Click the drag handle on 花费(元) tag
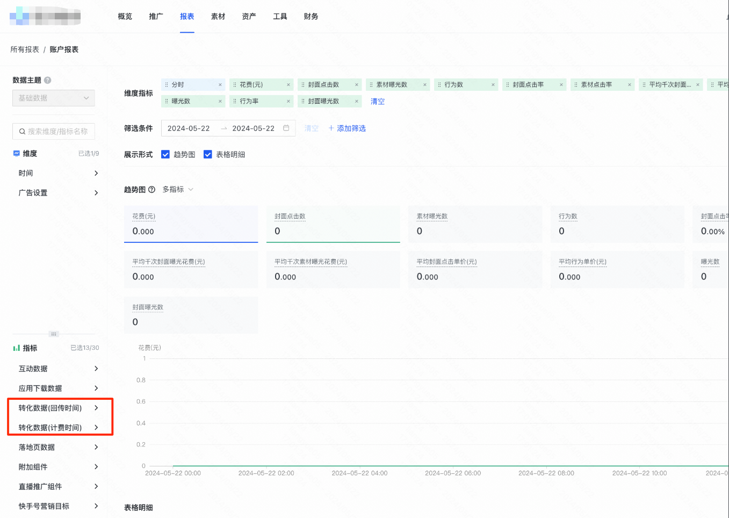Image resolution: width=729 pixels, height=518 pixels. click(235, 85)
